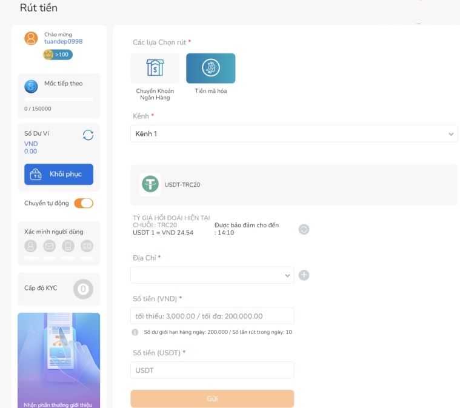Click the phone verification icon
Image resolution: width=460 pixels, height=408 pixels.
(x=68, y=246)
